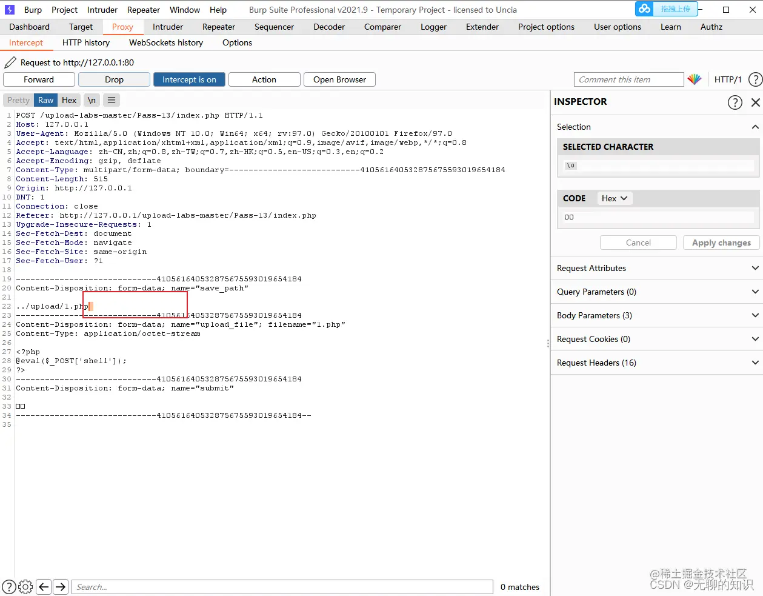
Task: Click the pencil edit request target icon
Action: coord(10,62)
